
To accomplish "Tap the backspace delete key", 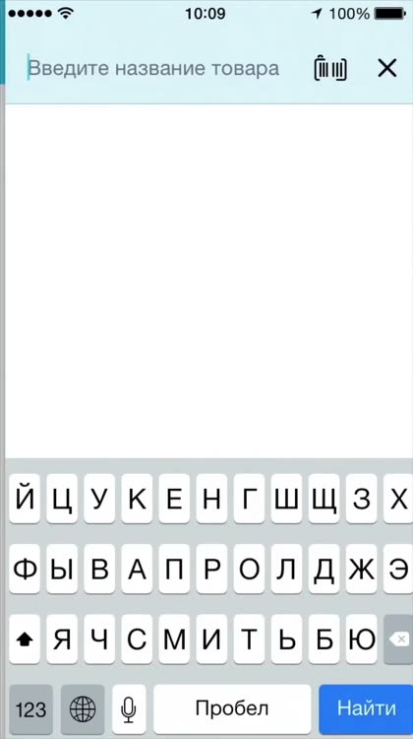I will pyautogui.click(x=398, y=639).
